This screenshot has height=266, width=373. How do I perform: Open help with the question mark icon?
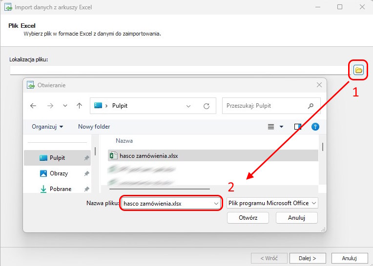(315, 127)
